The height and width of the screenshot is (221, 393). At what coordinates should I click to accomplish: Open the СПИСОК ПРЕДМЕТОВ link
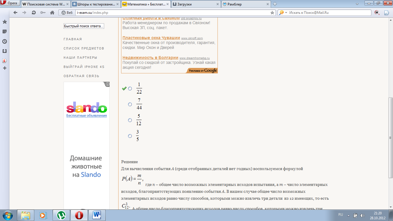pos(84,48)
